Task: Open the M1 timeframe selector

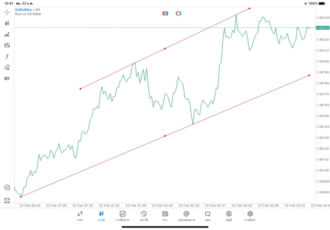Action: 7,79
